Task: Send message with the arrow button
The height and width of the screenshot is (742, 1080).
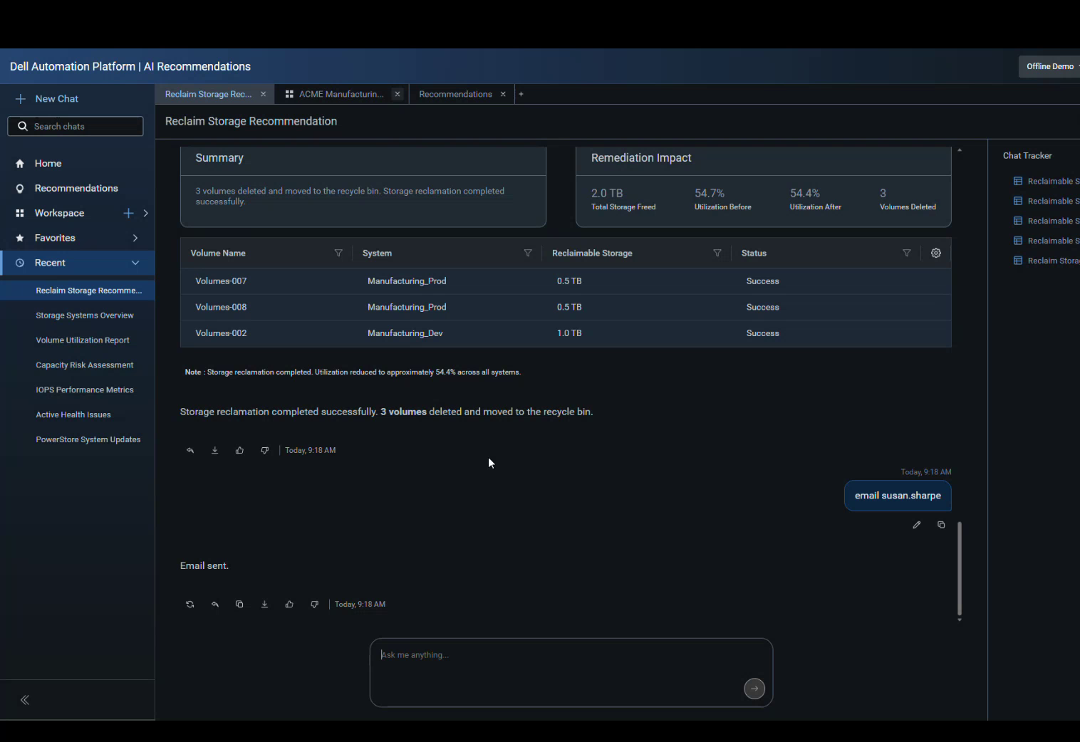Action: (754, 689)
